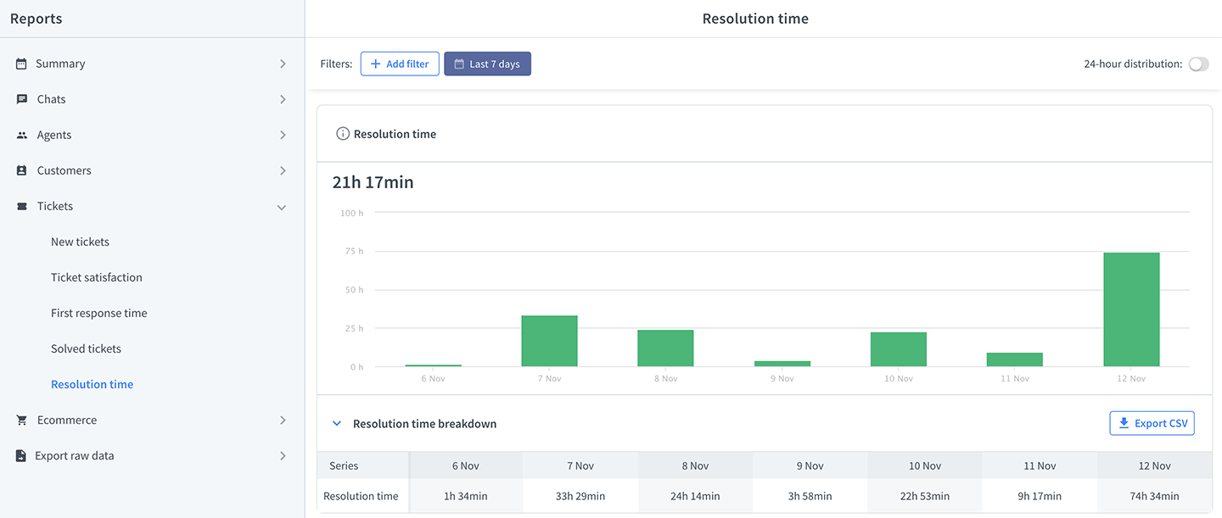Open the Last 7 days date picker

487,64
